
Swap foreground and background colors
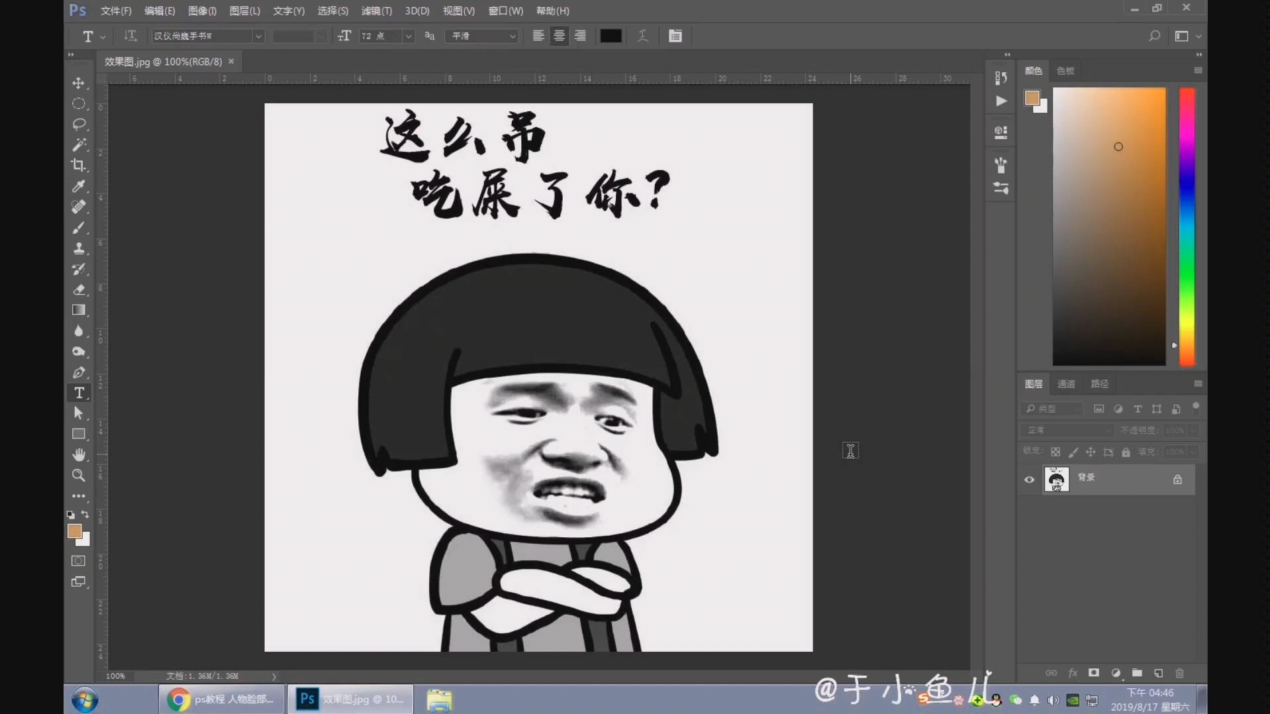(85, 514)
